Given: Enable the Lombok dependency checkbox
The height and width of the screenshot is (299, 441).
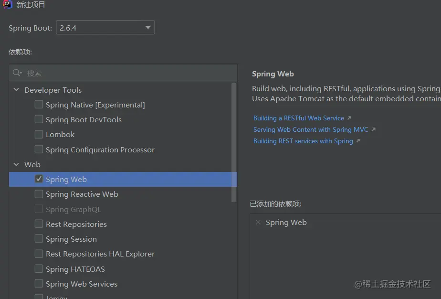Looking at the screenshot, I should 39,134.
